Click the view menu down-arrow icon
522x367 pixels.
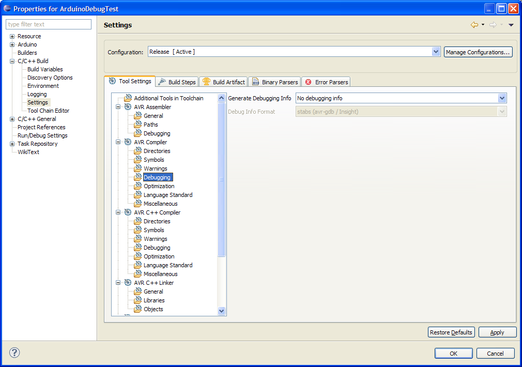[x=511, y=25]
